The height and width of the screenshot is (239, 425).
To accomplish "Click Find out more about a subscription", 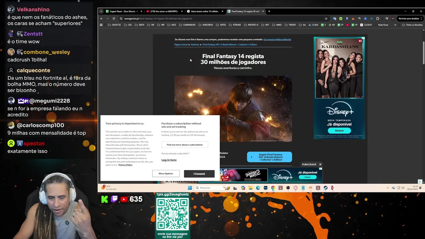I will coord(185,145).
